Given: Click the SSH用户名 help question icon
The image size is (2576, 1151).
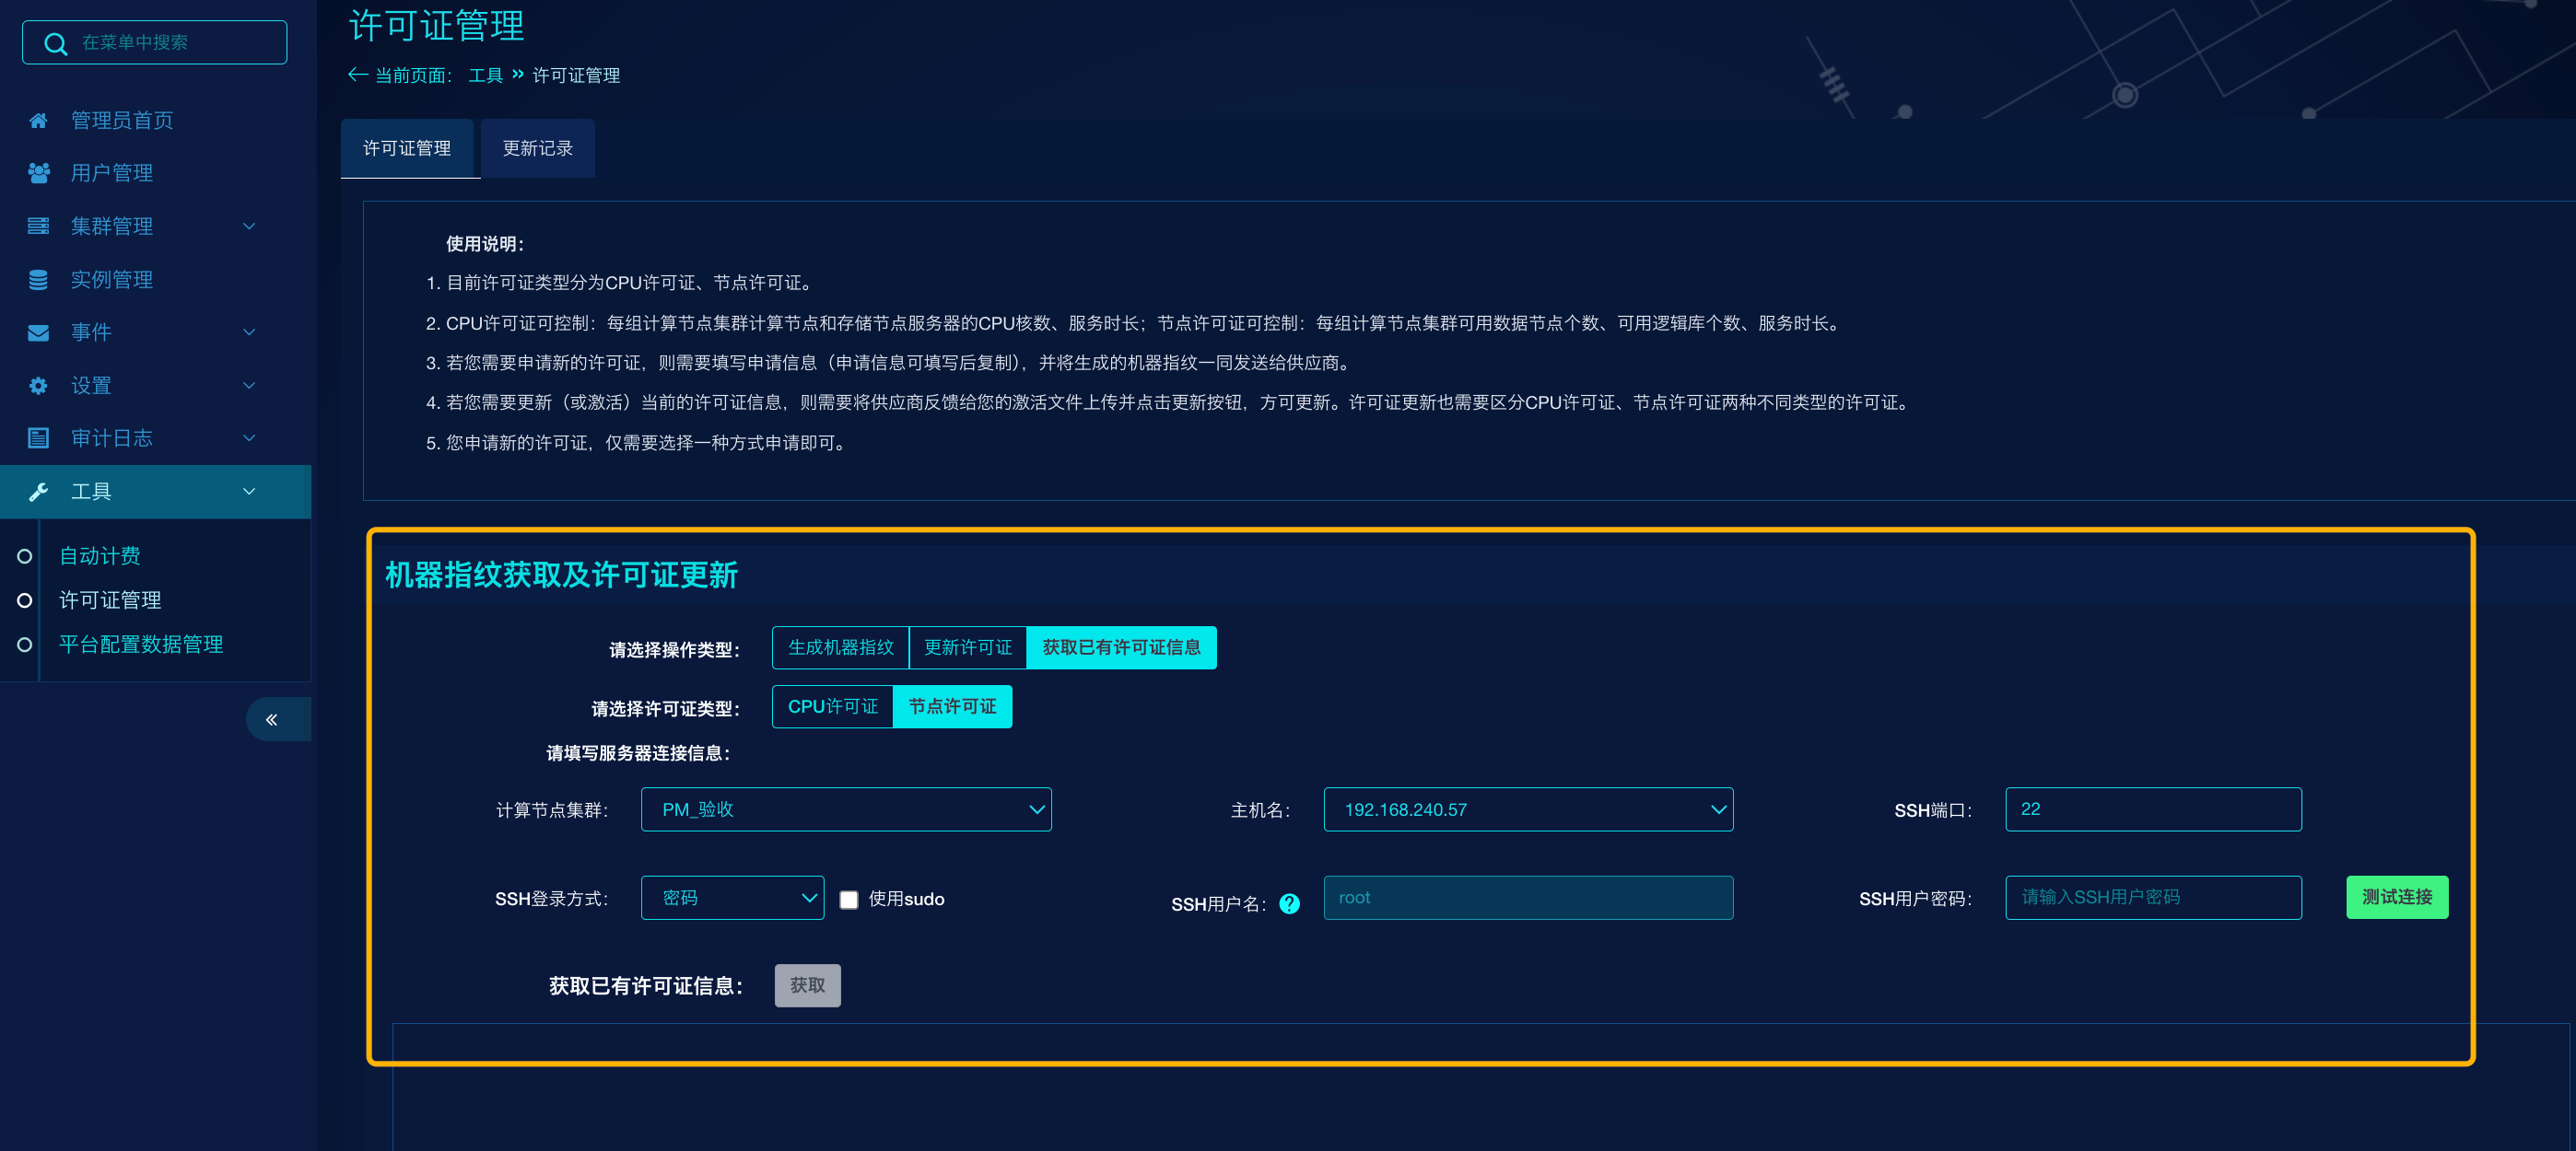Looking at the screenshot, I should tap(1289, 904).
